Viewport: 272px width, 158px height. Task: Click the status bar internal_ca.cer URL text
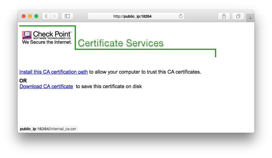tap(48, 129)
